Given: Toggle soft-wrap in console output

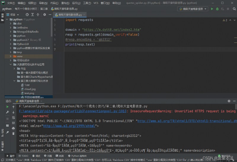Looking at the screenshot, I should [x=13, y=118].
